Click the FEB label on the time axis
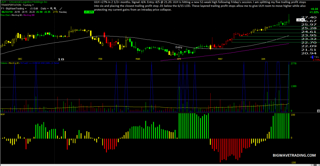Screen dimensions: 320x166 pos(100,59)
